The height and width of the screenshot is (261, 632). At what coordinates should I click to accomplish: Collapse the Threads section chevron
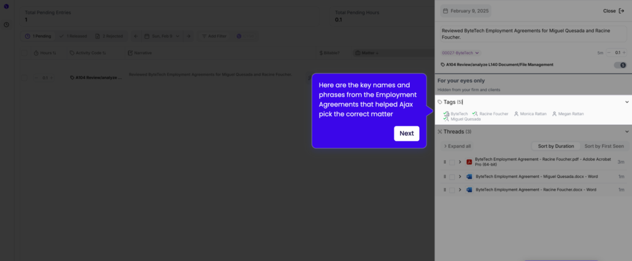click(627, 132)
